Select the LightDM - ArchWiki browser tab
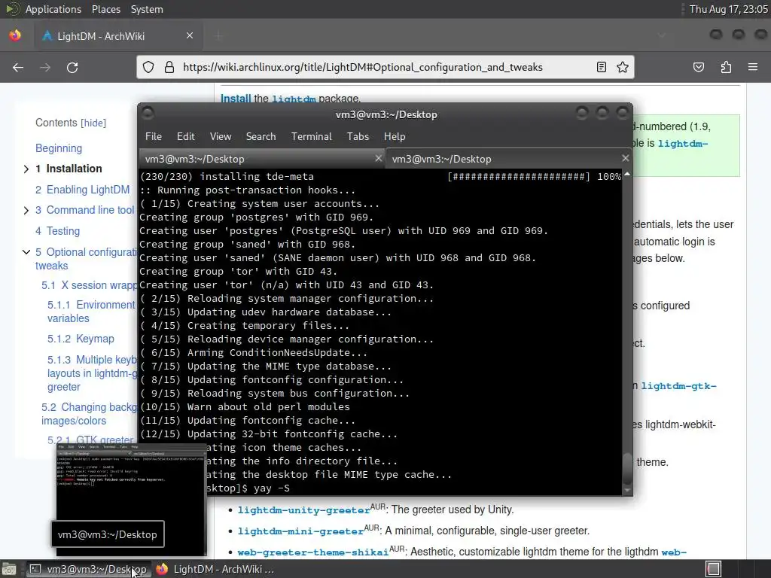This screenshot has width=771, height=578. coord(118,36)
